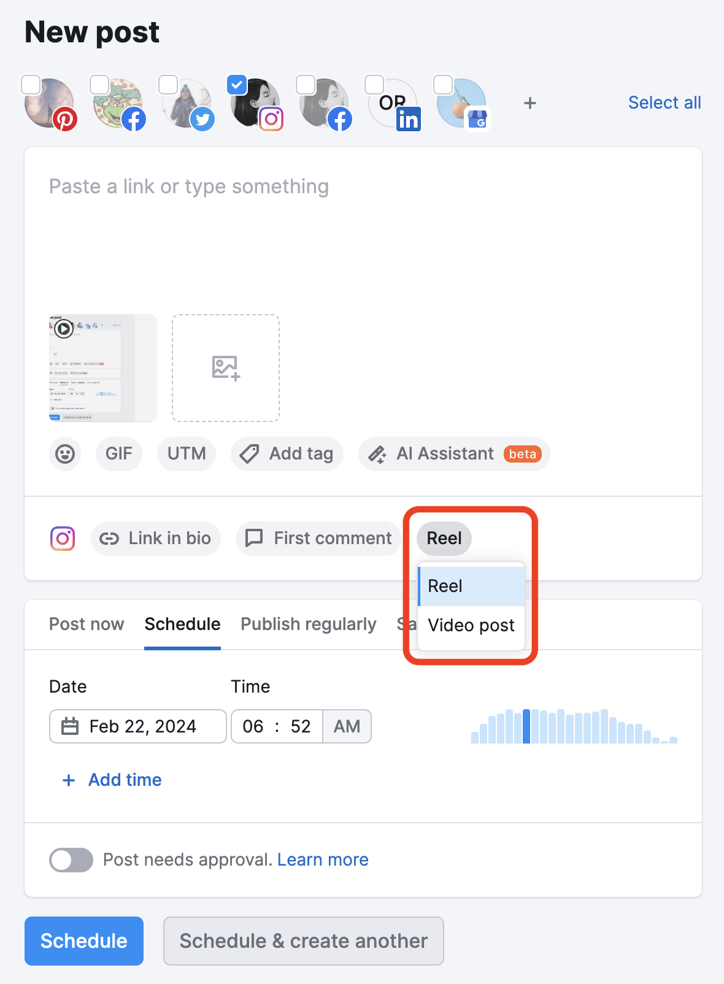This screenshot has width=724, height=984.
Task: Click the Add tag icon button
Action: click(287, 454)
